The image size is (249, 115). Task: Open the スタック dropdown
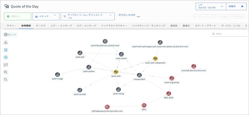(x=46, y=16)
